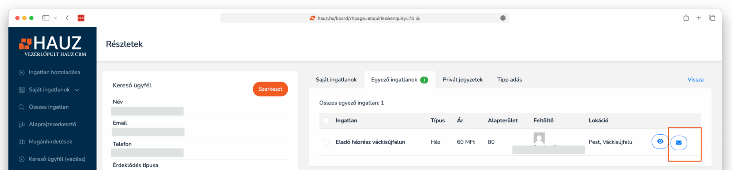The image size is (732, 170).
Task: Click the Safari sidebar toggle icon
Action: pyautogui.click(x=46, y=18)
